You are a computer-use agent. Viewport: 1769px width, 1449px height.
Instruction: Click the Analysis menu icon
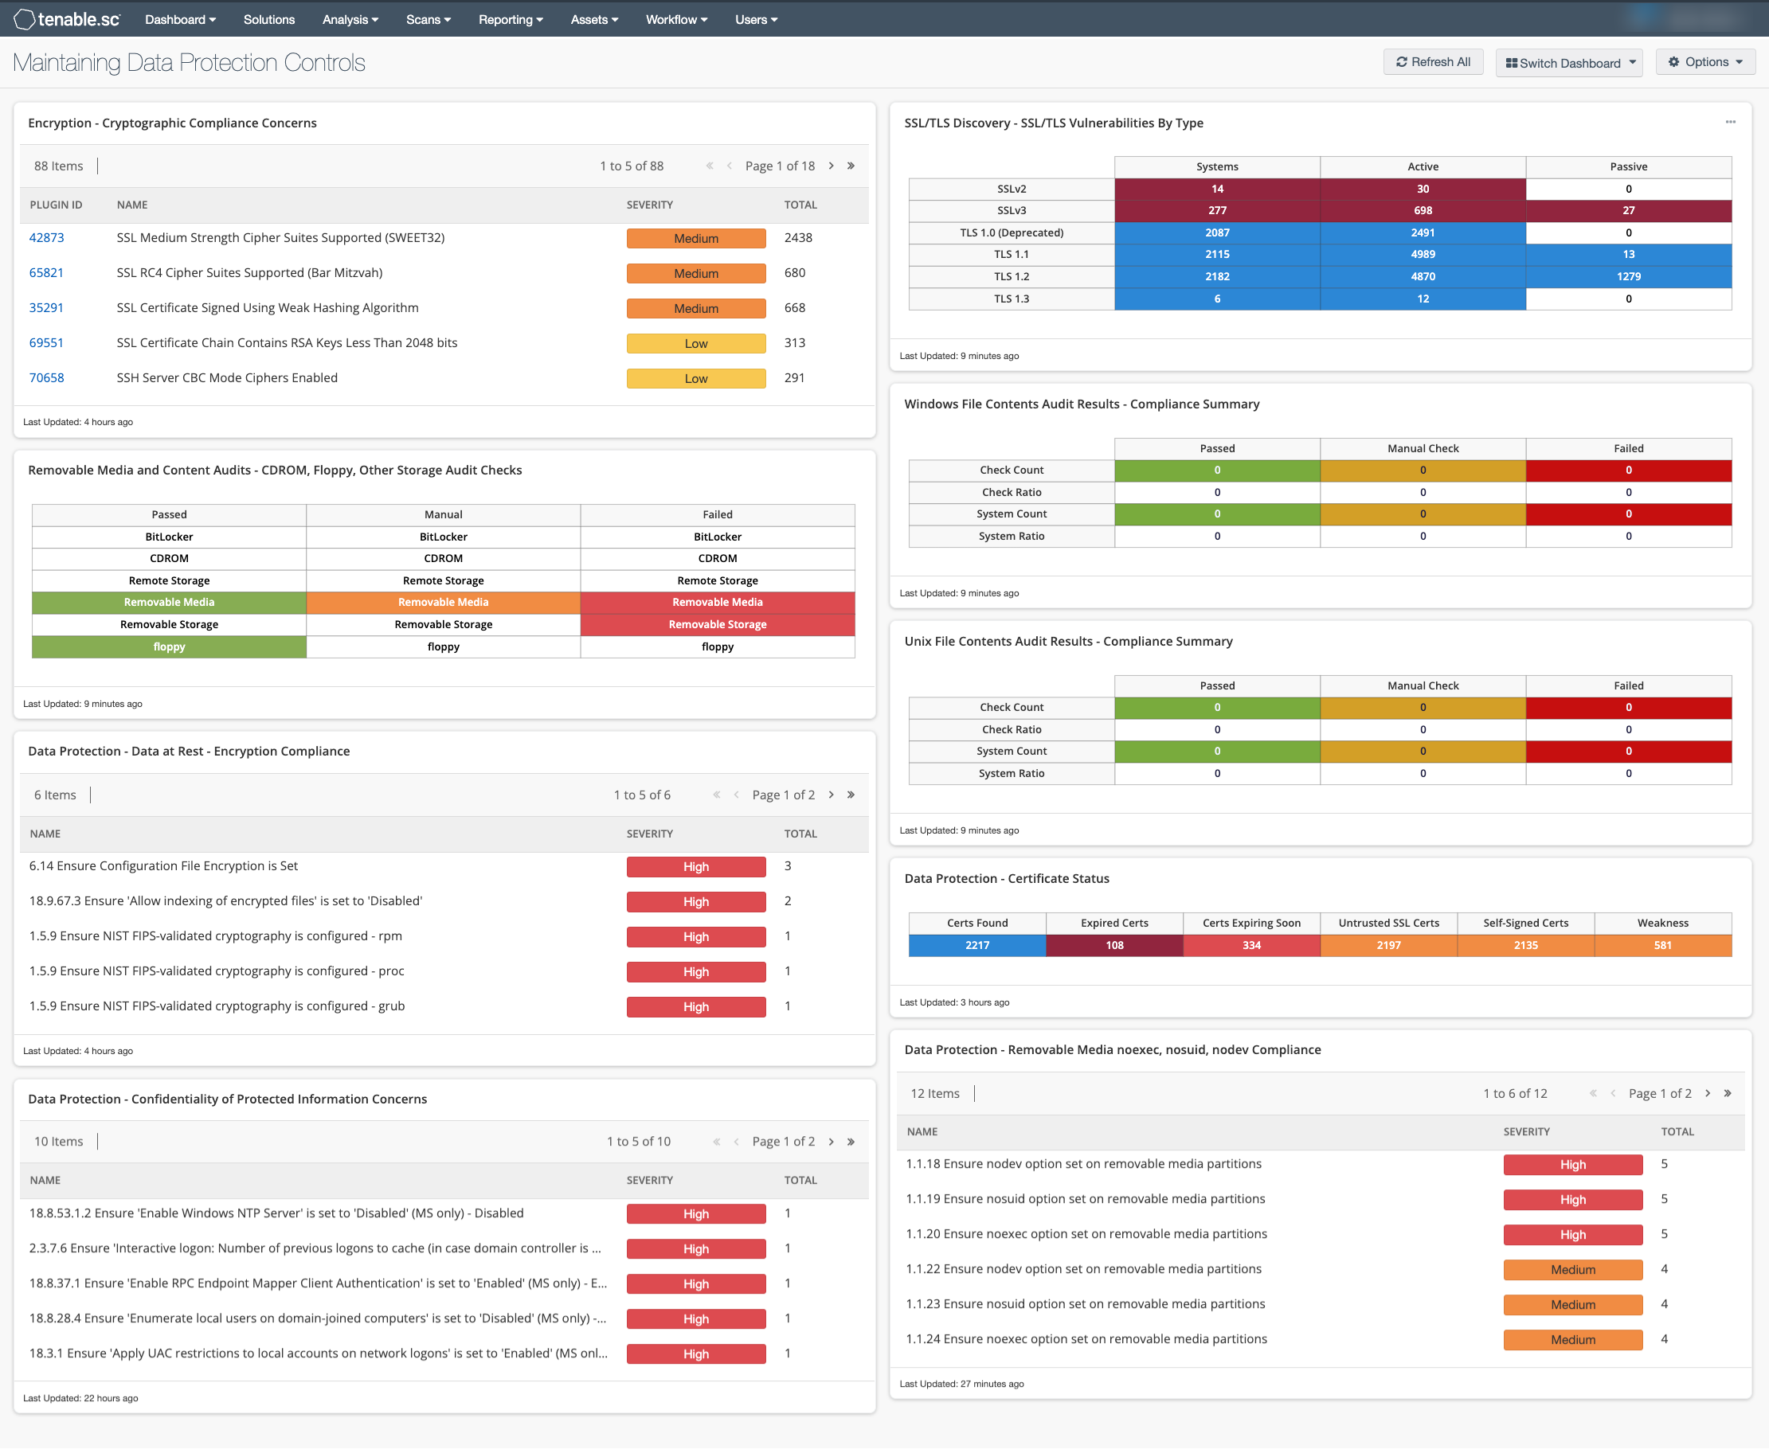pyautogui.click(x=350, y=19)
